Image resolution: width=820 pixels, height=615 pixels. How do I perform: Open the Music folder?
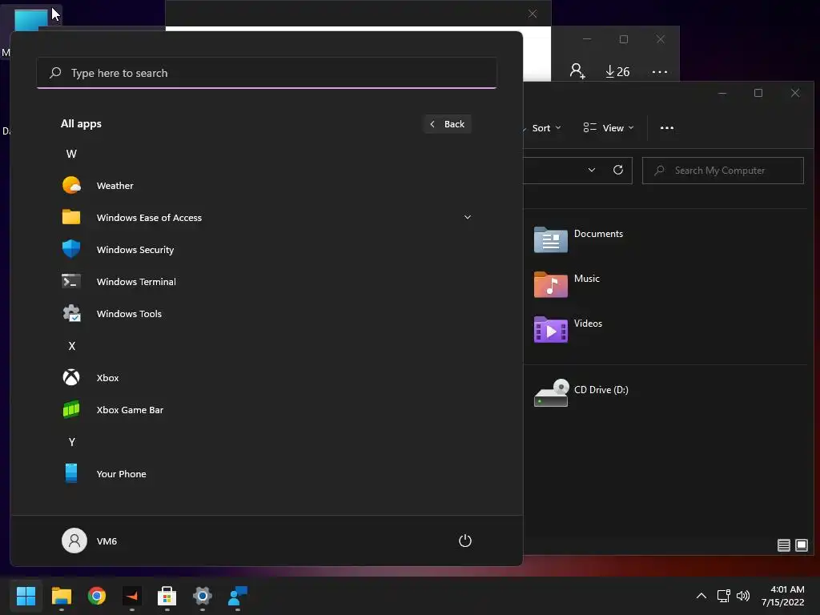pos(567,284)
